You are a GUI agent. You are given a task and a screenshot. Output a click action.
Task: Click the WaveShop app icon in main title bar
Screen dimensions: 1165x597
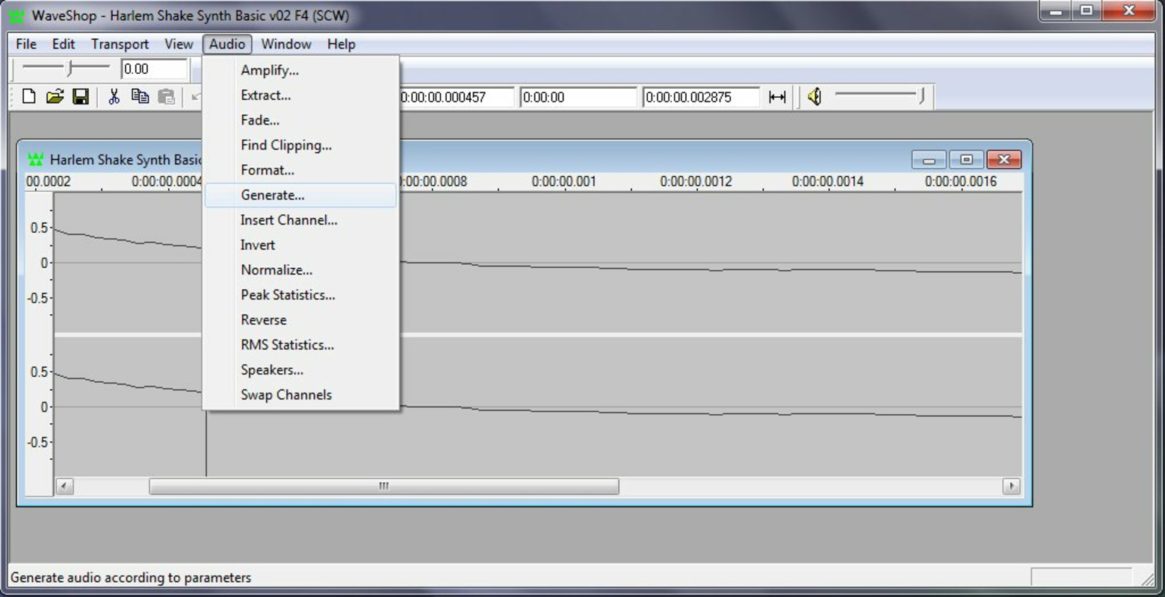pos(16,15)
